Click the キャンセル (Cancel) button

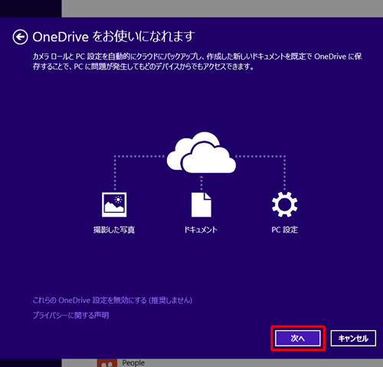(353, 338)
